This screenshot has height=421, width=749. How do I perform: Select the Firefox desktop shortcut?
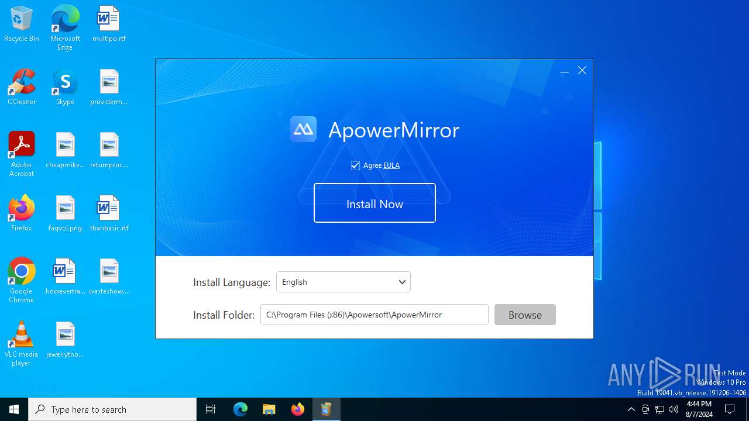pos(22,214)
